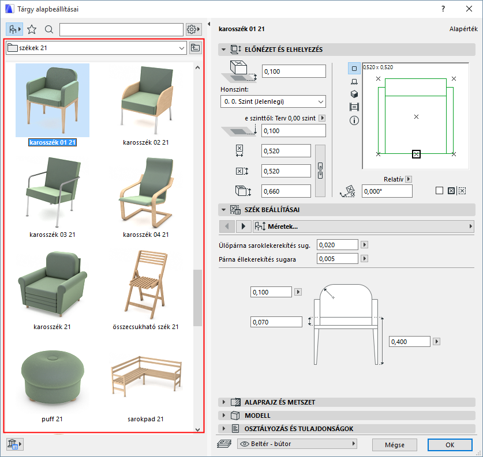Click the Mégse button

[395, 445]
